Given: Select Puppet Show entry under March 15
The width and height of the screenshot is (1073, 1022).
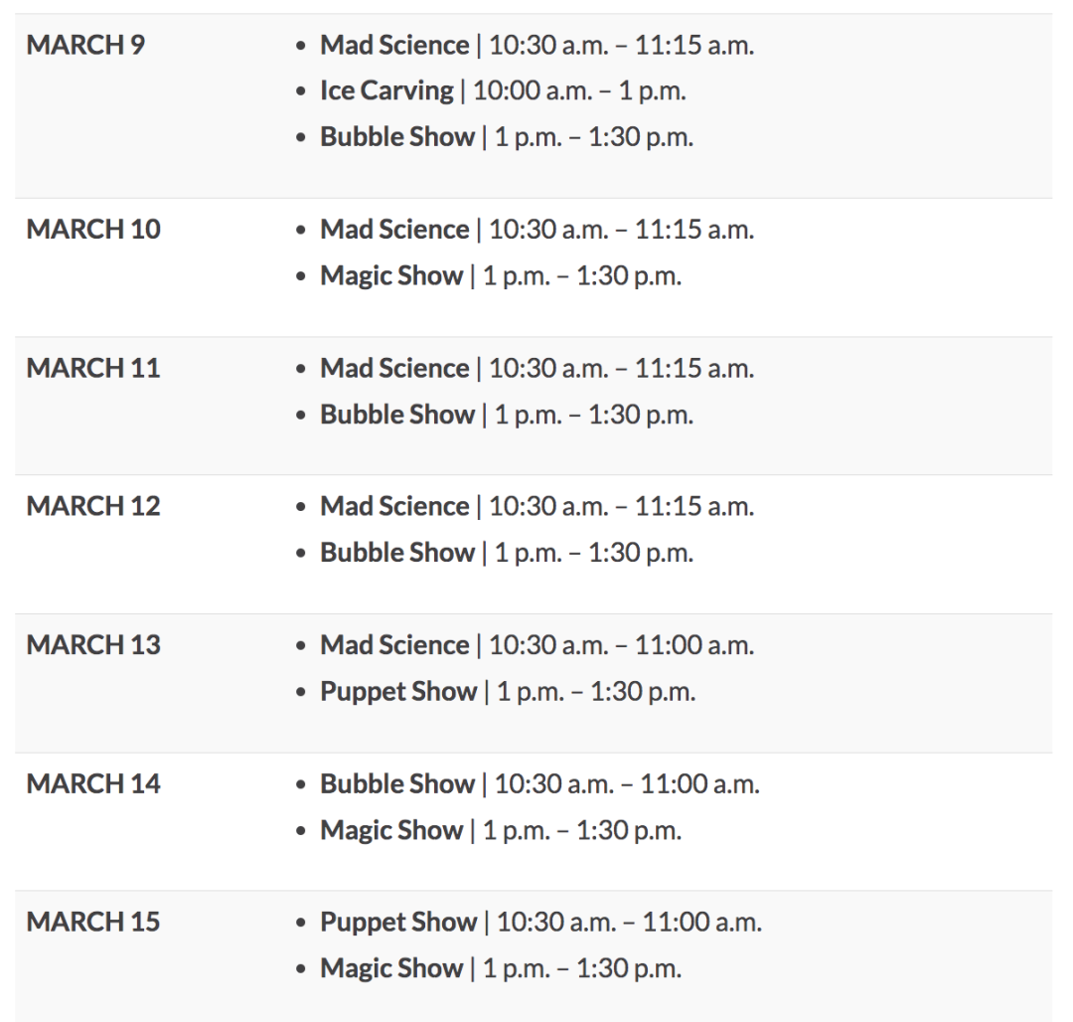Looking at the screenshot, I should (x=397, y=922).
